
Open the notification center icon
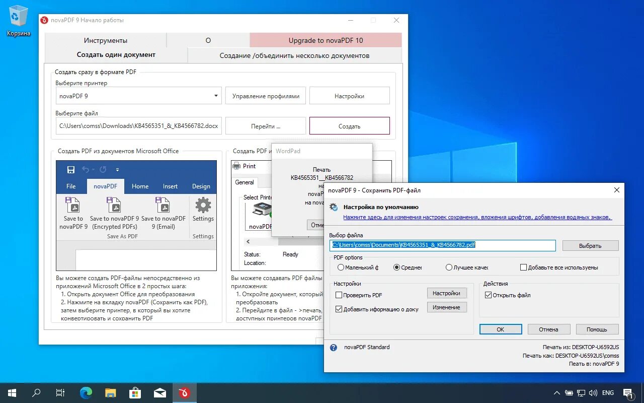click(x=628, y=393)
